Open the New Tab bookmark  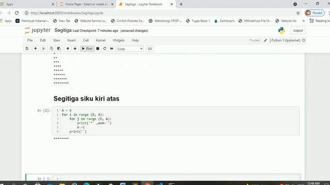pyautogui.click(x=62, y=21)
